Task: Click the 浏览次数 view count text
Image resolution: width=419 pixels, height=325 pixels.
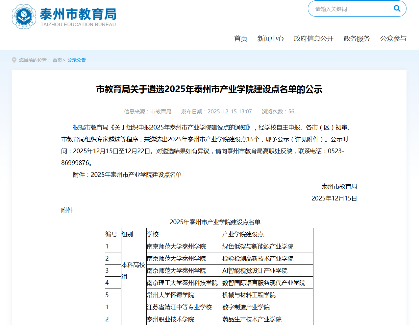Action: [278, 111]
